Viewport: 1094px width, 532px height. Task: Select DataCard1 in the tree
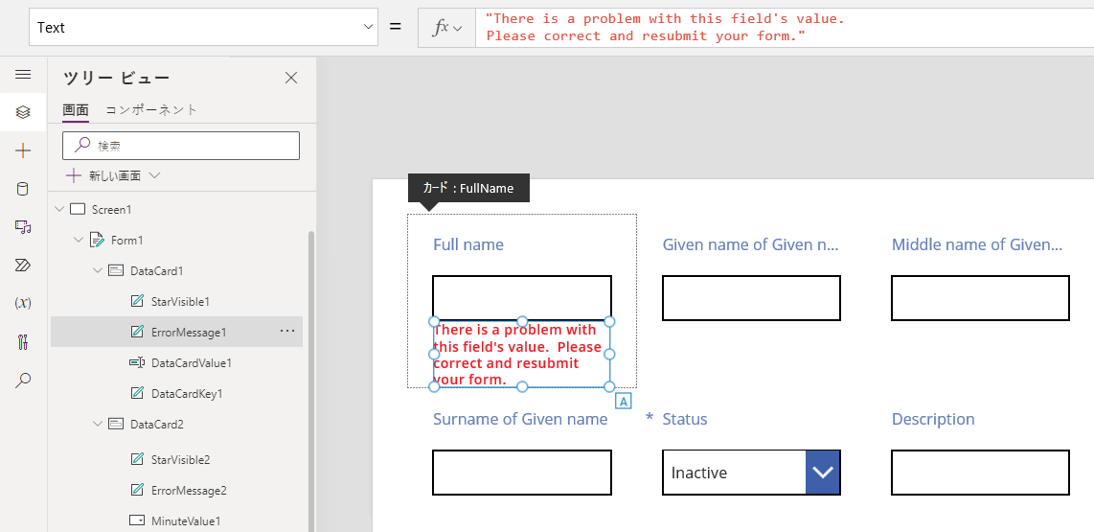(x=157, y=271)
